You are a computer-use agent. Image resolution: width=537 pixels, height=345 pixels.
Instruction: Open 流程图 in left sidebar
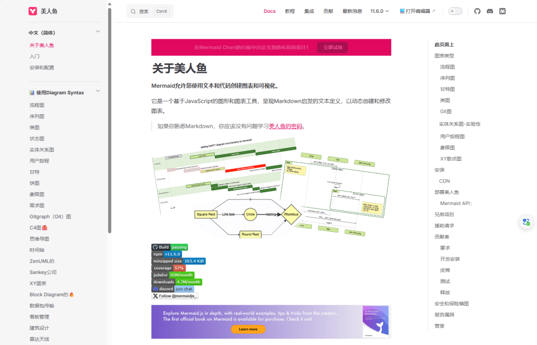(x=37, y=105)
